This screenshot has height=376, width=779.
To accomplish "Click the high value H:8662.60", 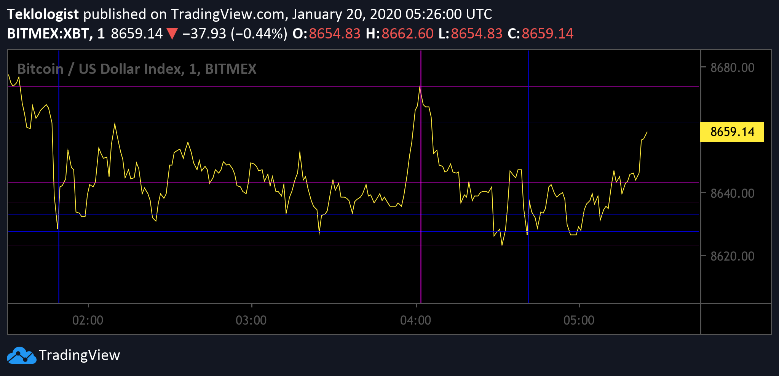I will tap(399, 34).
